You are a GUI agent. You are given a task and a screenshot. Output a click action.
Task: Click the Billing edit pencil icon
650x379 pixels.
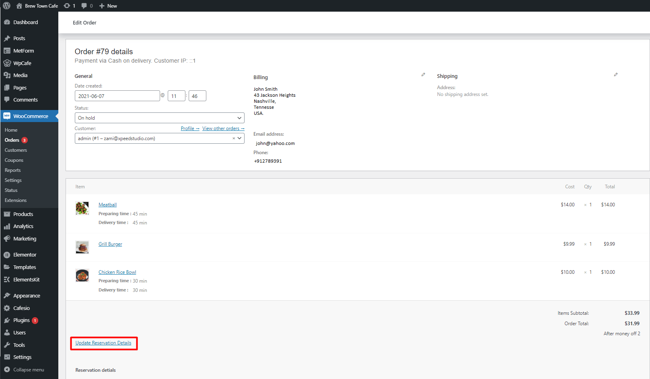pos(423,75)
